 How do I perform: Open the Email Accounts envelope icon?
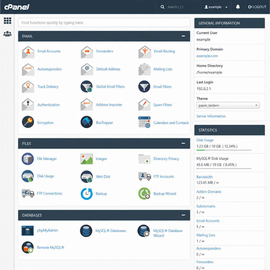pyautogui.click(x=28, y=52)
